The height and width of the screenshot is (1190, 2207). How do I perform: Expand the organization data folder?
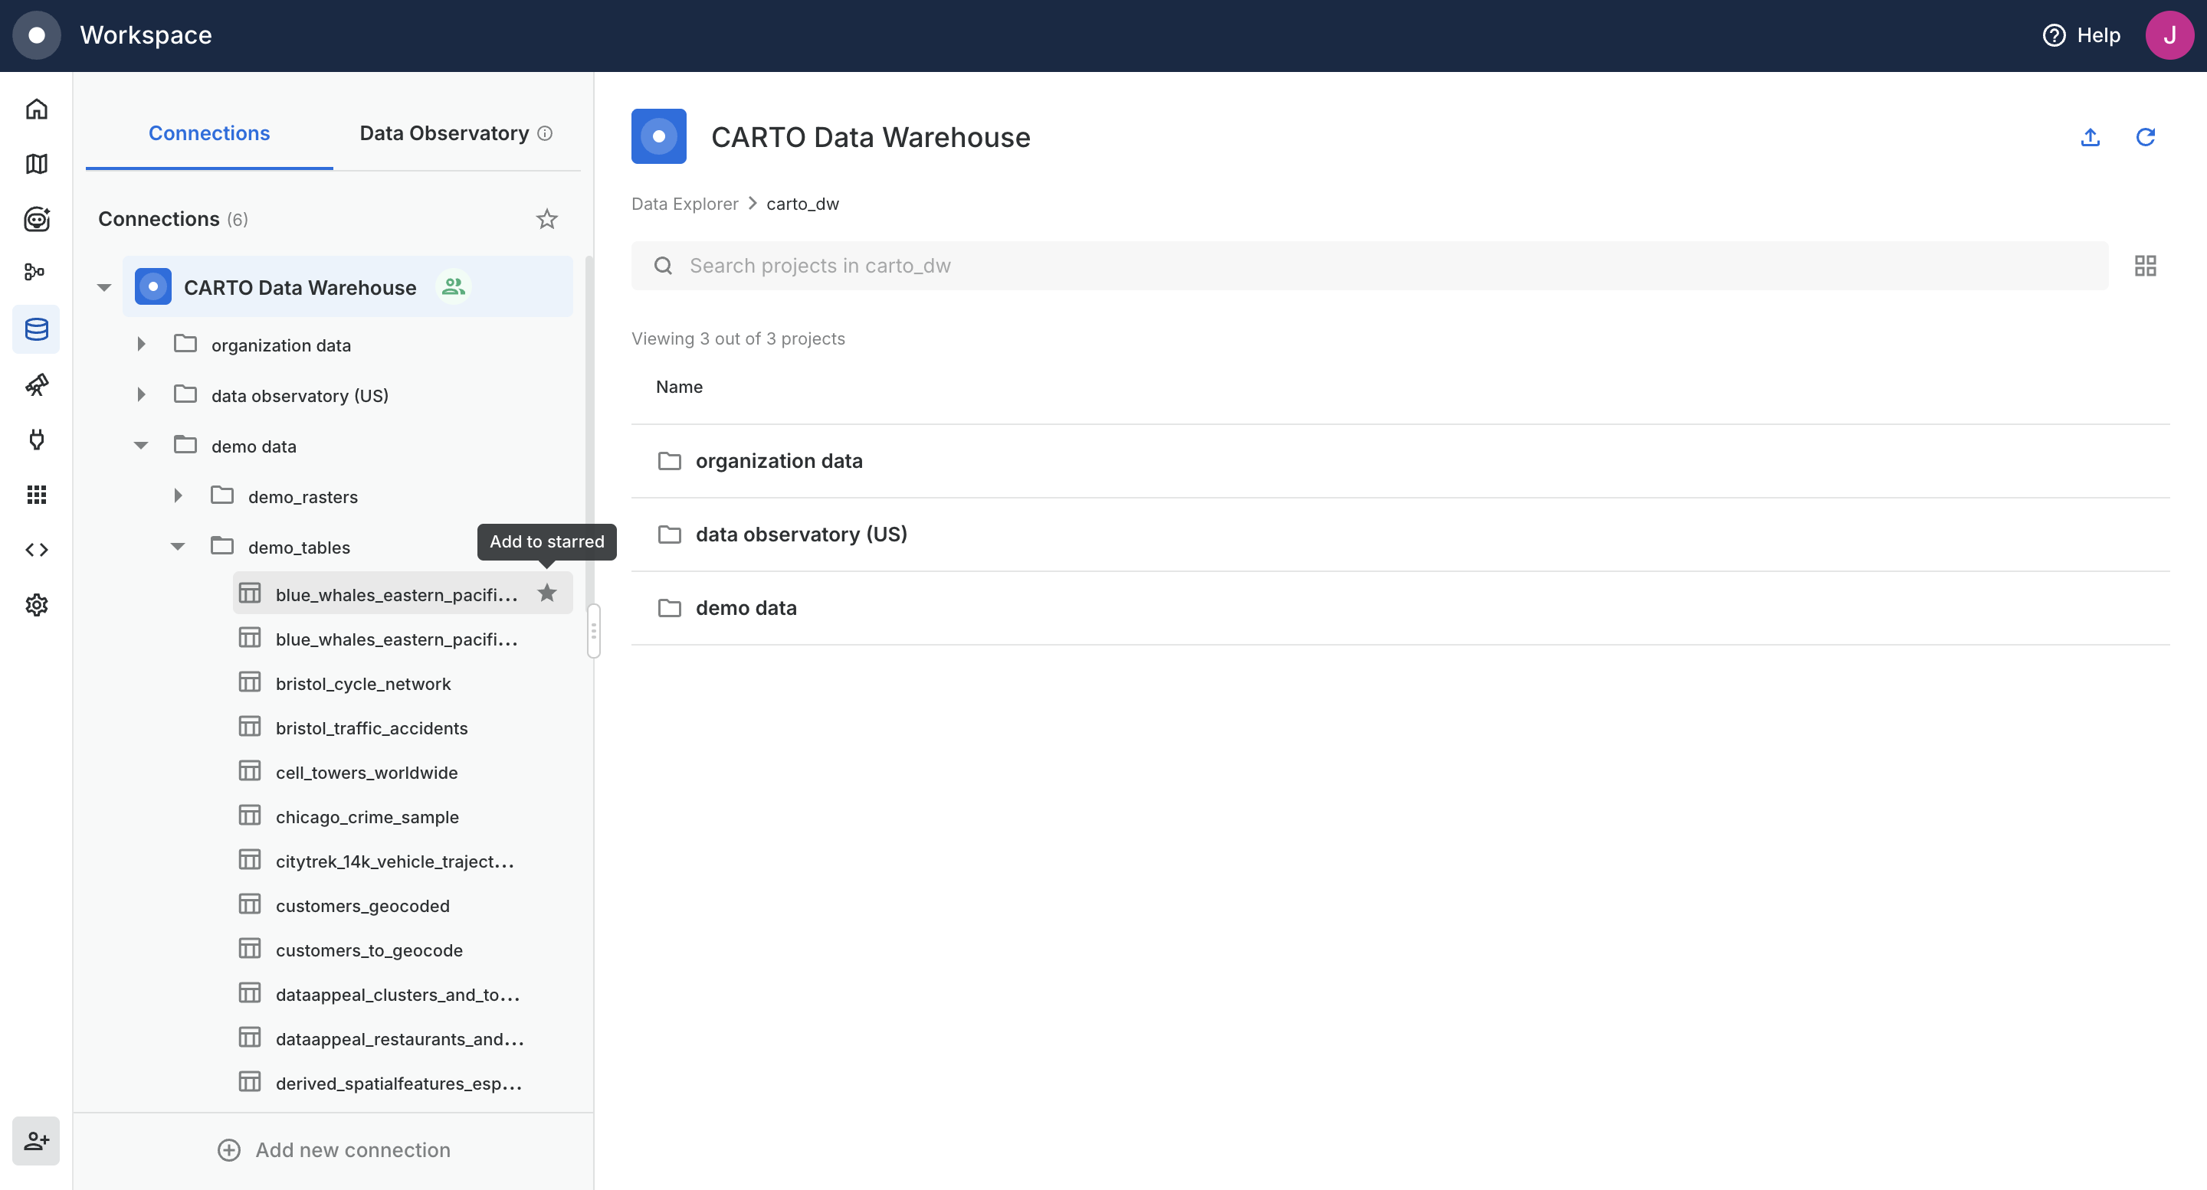141,344
